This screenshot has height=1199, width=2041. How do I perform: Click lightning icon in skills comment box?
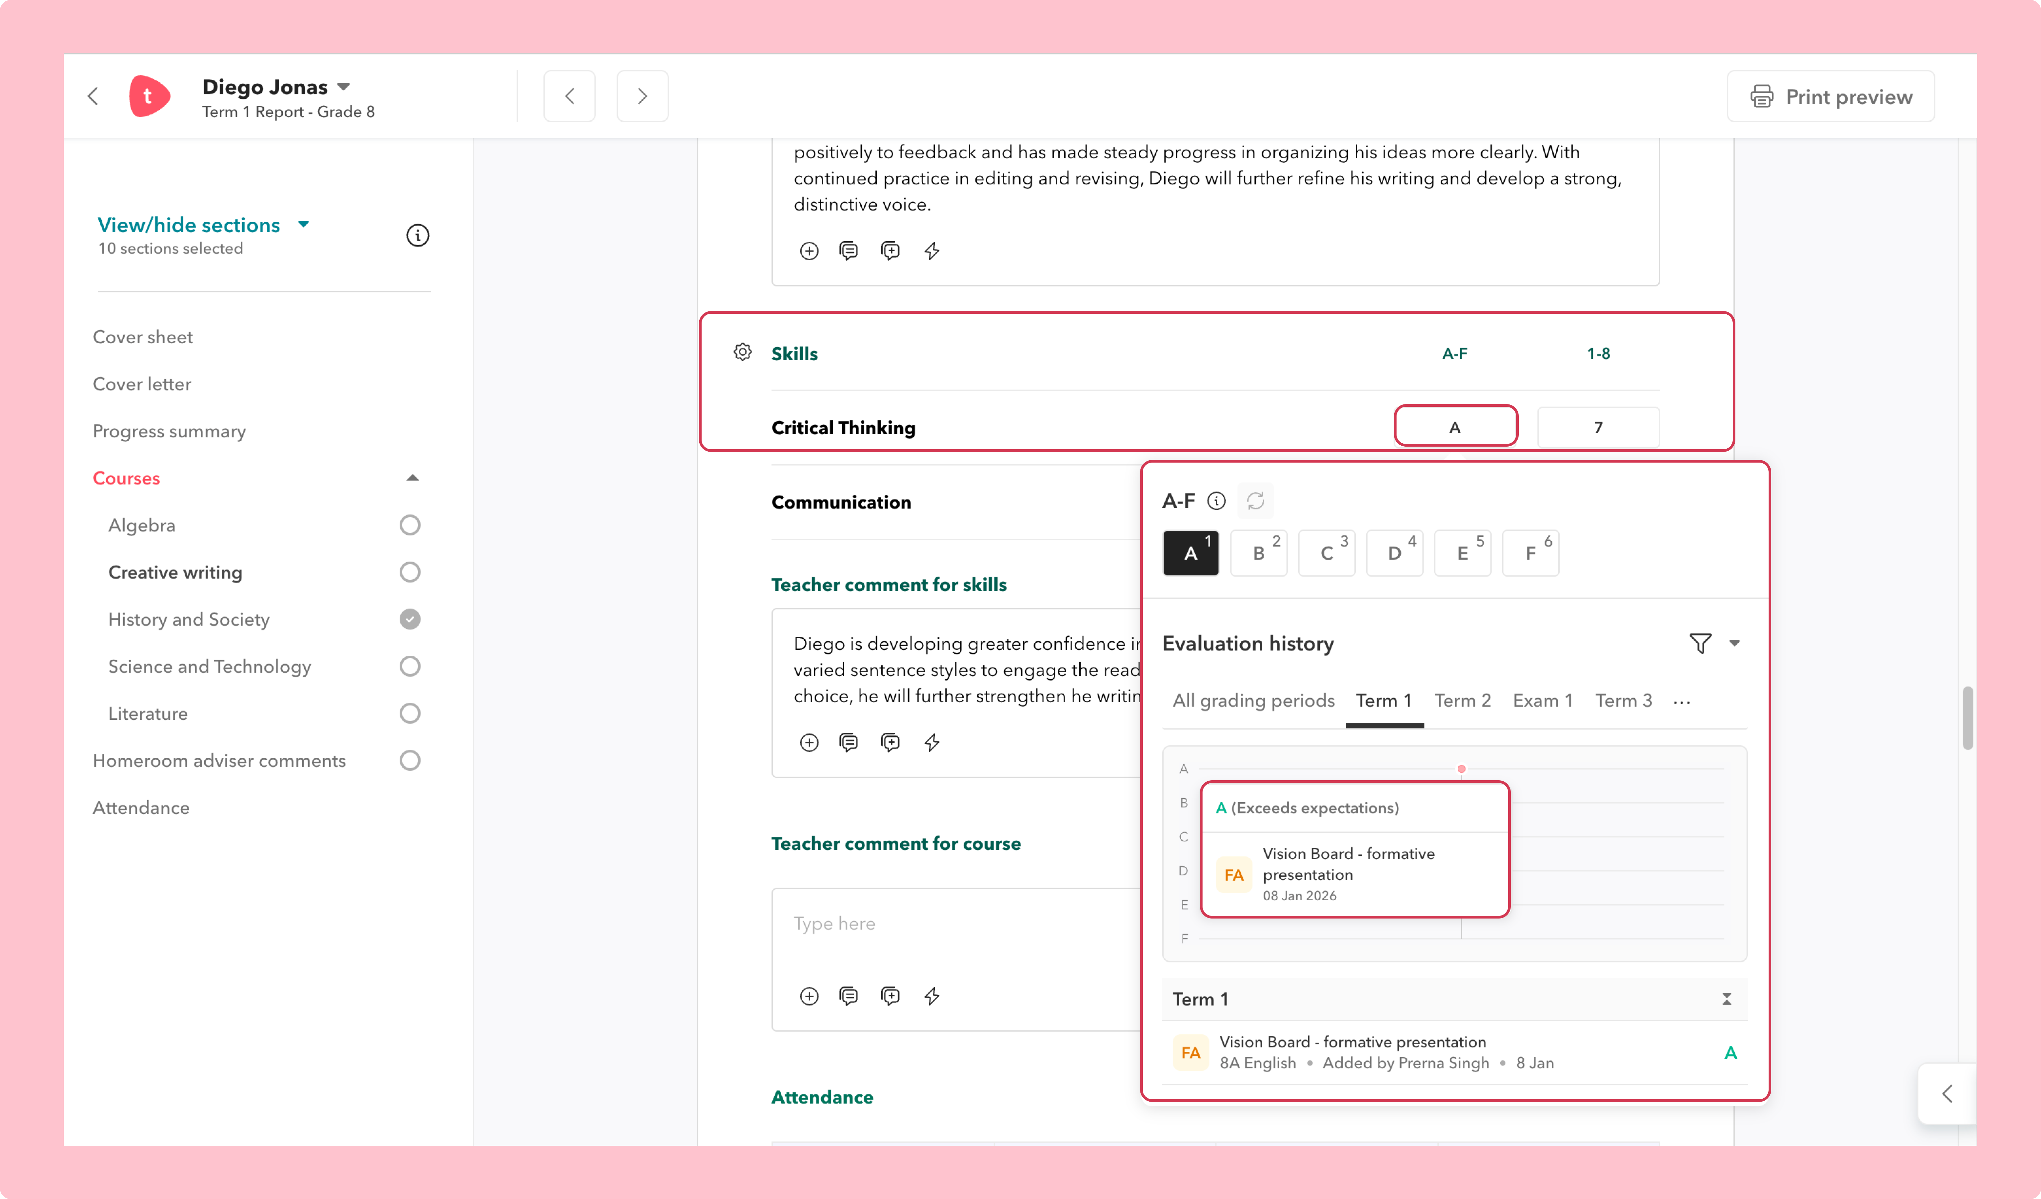(932, 743)
